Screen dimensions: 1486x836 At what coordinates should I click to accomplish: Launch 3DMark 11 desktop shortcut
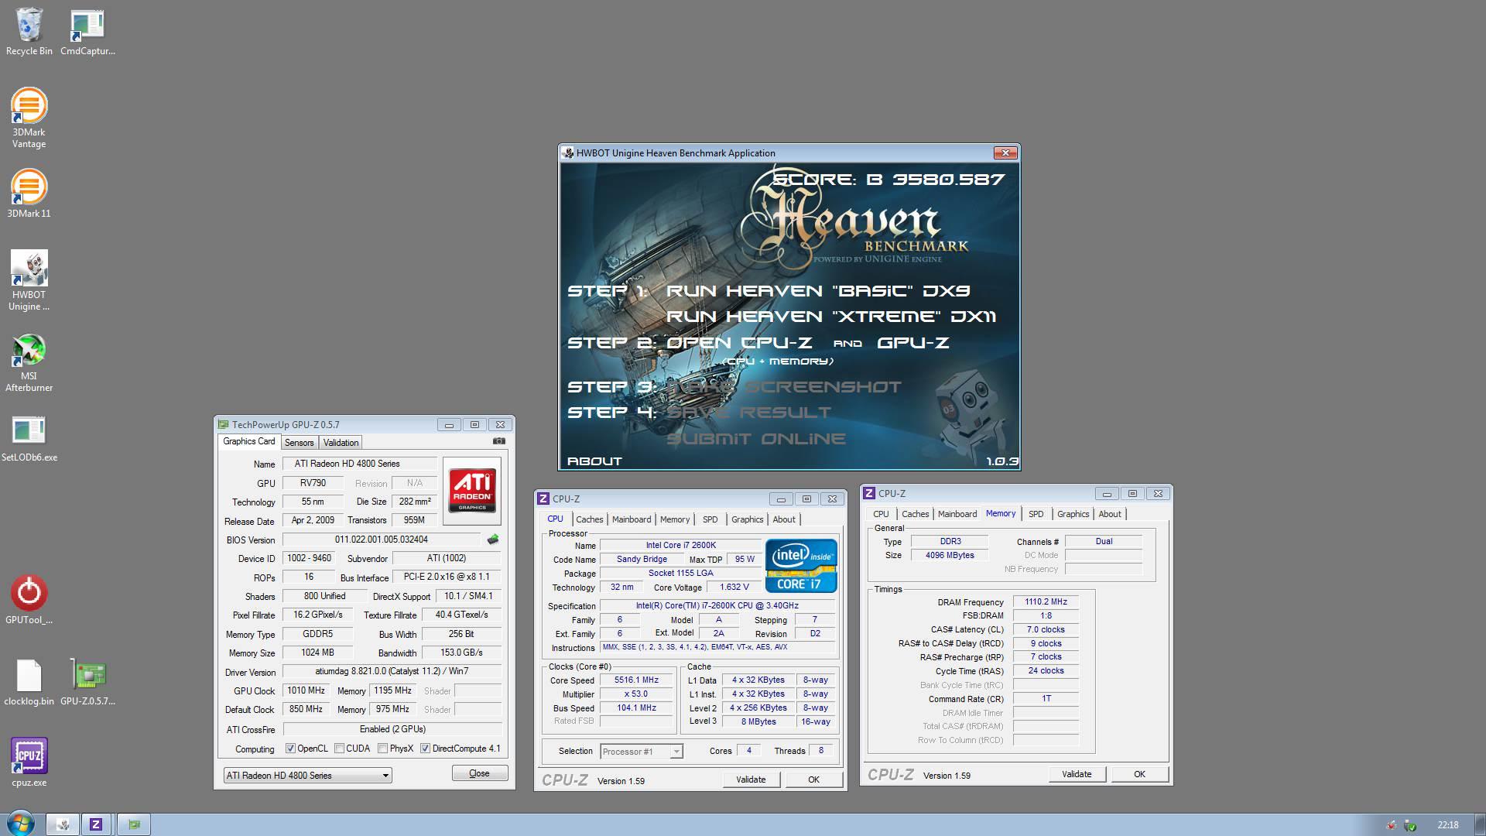tap(29, 194)
